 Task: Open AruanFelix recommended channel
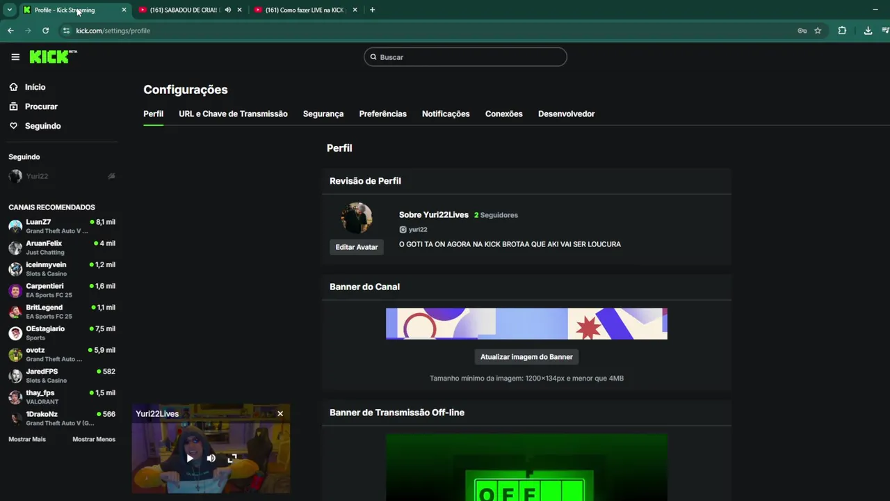[61, 248]
